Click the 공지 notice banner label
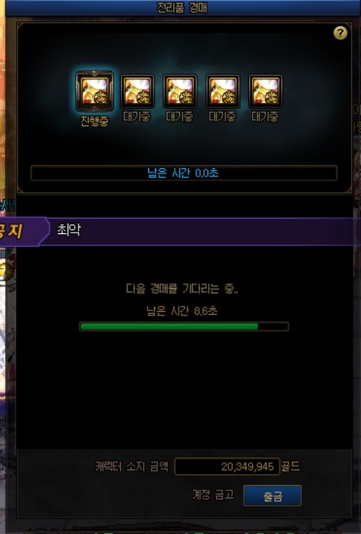 click(12, 231)
